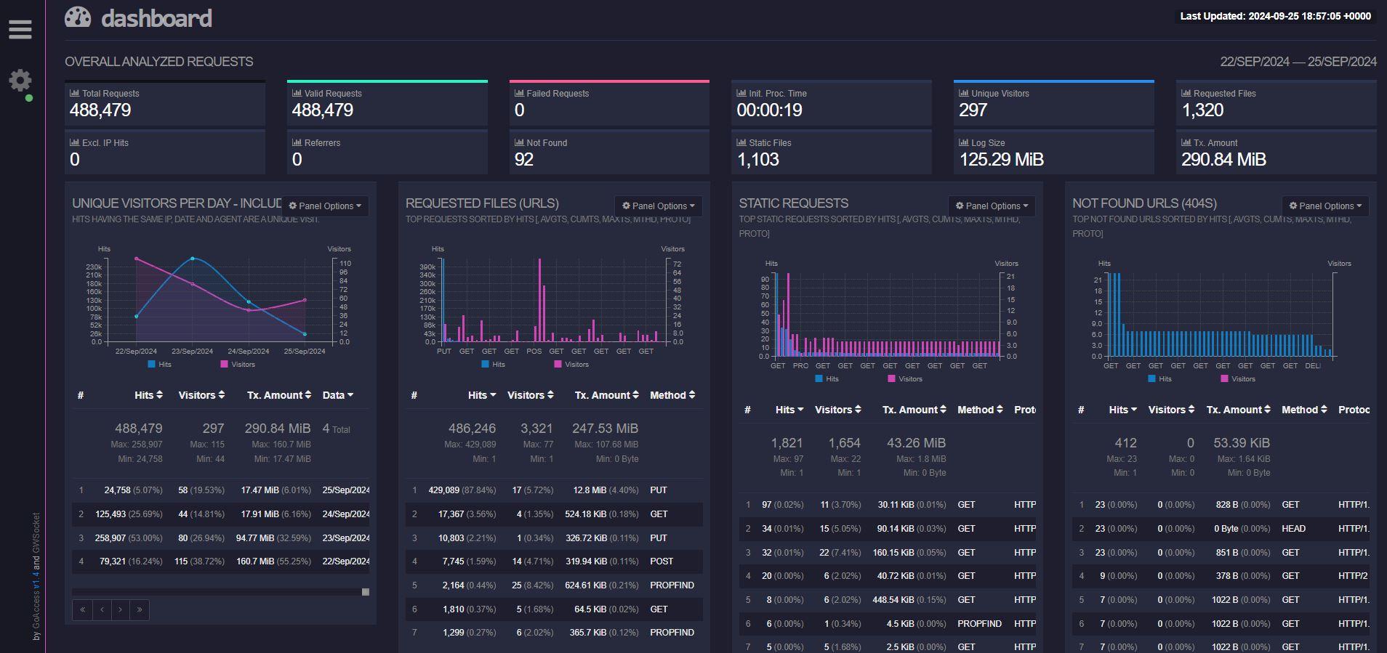The width and height of the screenshot is (1387, 653).
Task: Click the dashboard gauge icon
Action: [78, 17]
